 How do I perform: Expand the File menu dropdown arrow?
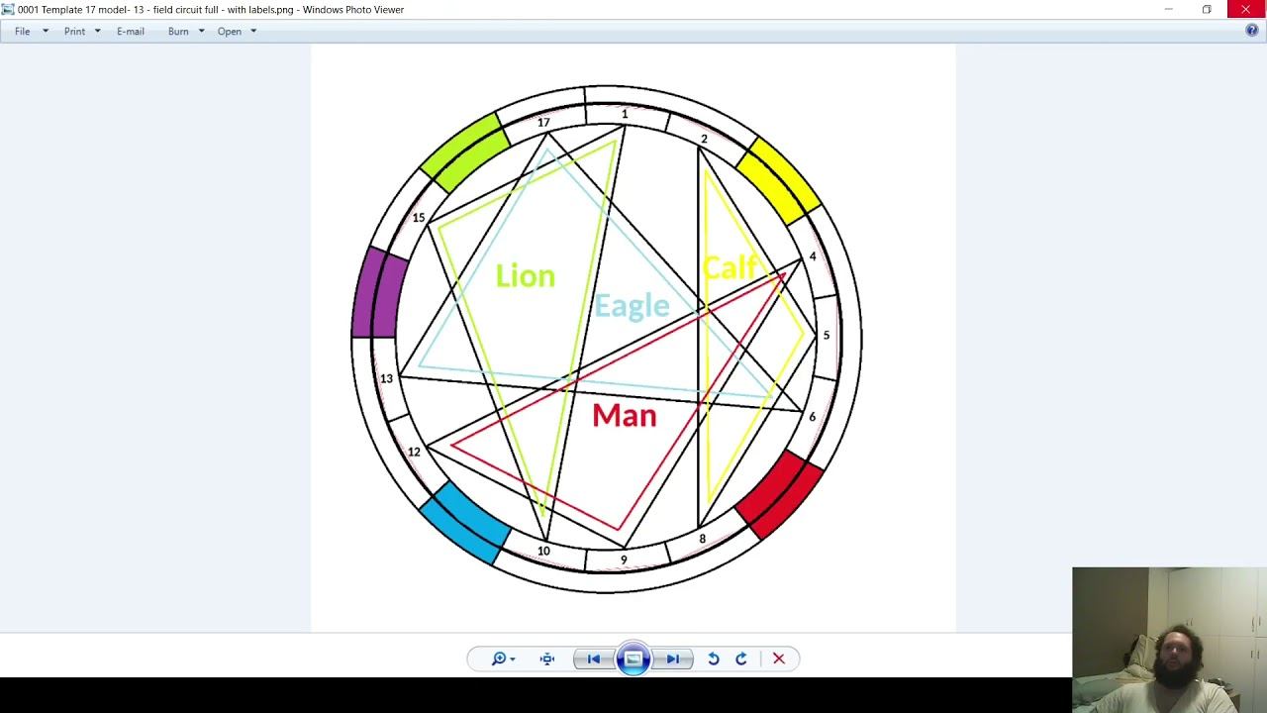pyautogui.click(x=46, y=32)
